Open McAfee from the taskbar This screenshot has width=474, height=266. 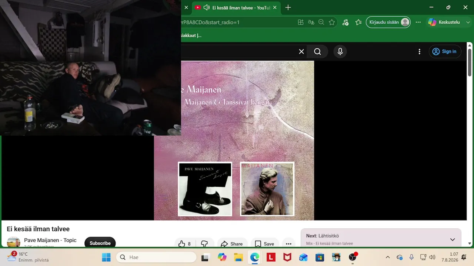[x=287, y=257]
